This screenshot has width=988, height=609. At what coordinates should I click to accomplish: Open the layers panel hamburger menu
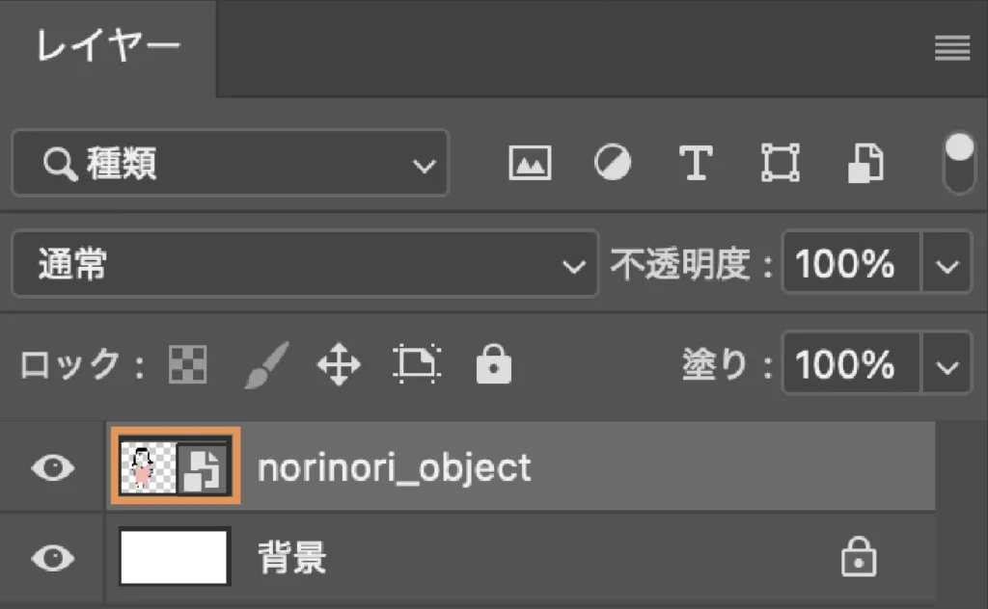[x=952, y=48]
